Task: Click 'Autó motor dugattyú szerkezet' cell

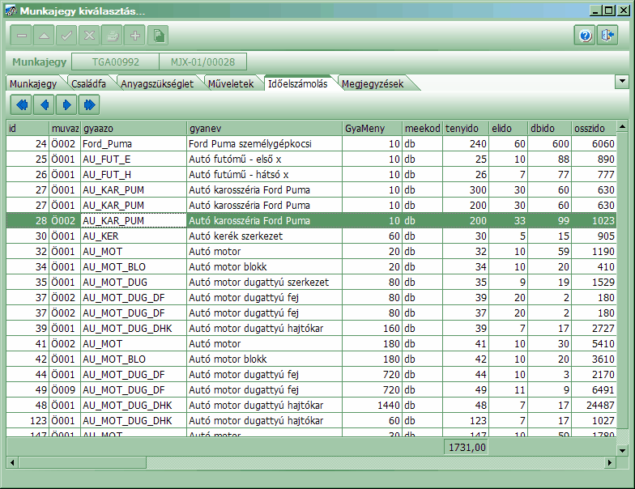Action: [x=264, y=282]
